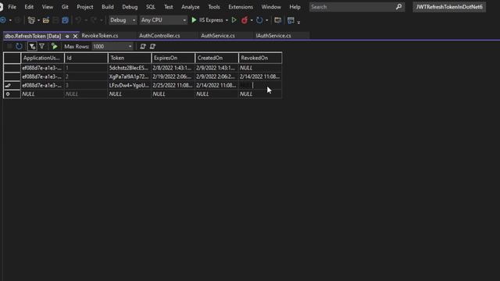Open the Edit menu
500x281 pixels.
[29, 7]
